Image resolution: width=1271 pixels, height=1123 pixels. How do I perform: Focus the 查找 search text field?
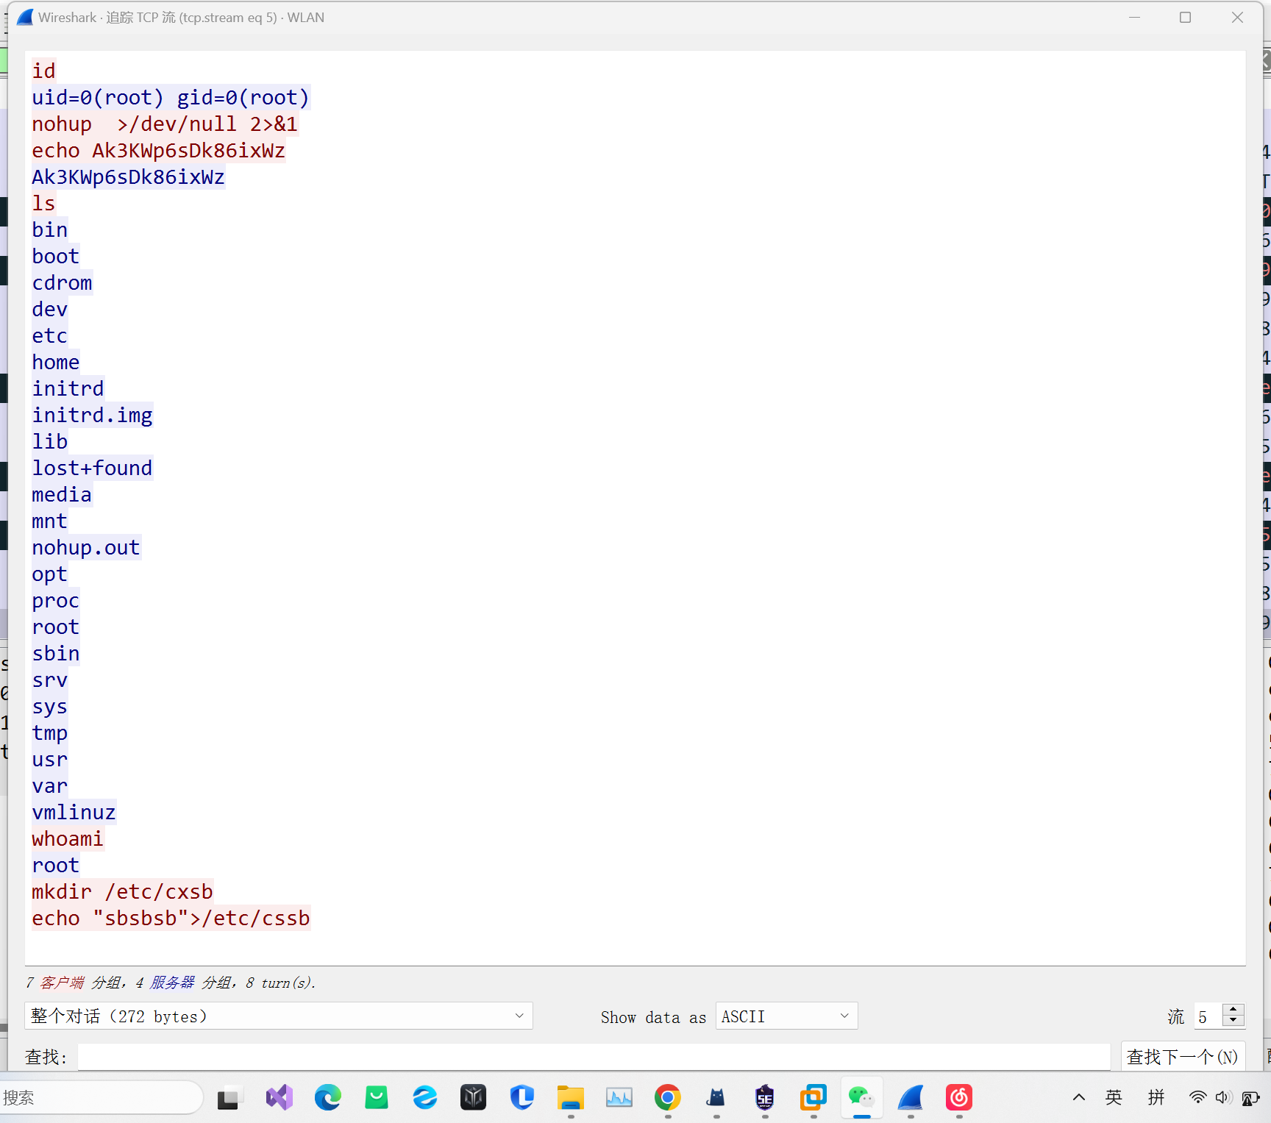coord(594,1058)
